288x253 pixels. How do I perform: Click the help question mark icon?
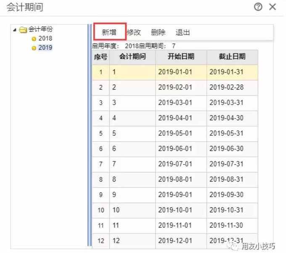pyautogui.click(x=258, y=7)
